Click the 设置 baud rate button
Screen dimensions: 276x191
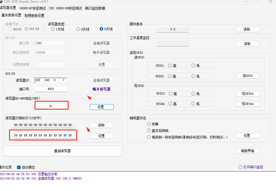click(102, 64)
